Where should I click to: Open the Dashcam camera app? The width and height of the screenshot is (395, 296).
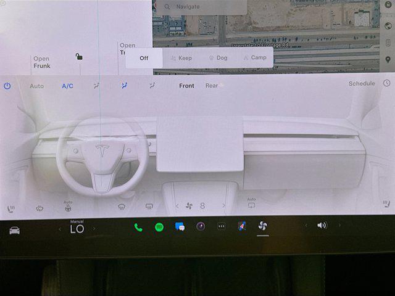[201, 226]
